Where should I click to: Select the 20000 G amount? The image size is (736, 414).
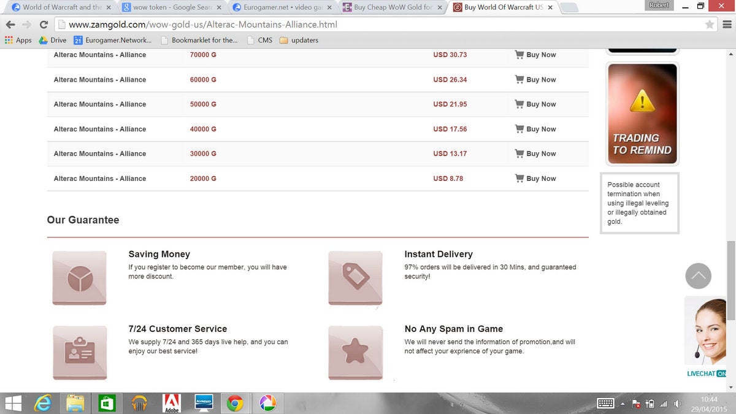click(x=203, y=178)
